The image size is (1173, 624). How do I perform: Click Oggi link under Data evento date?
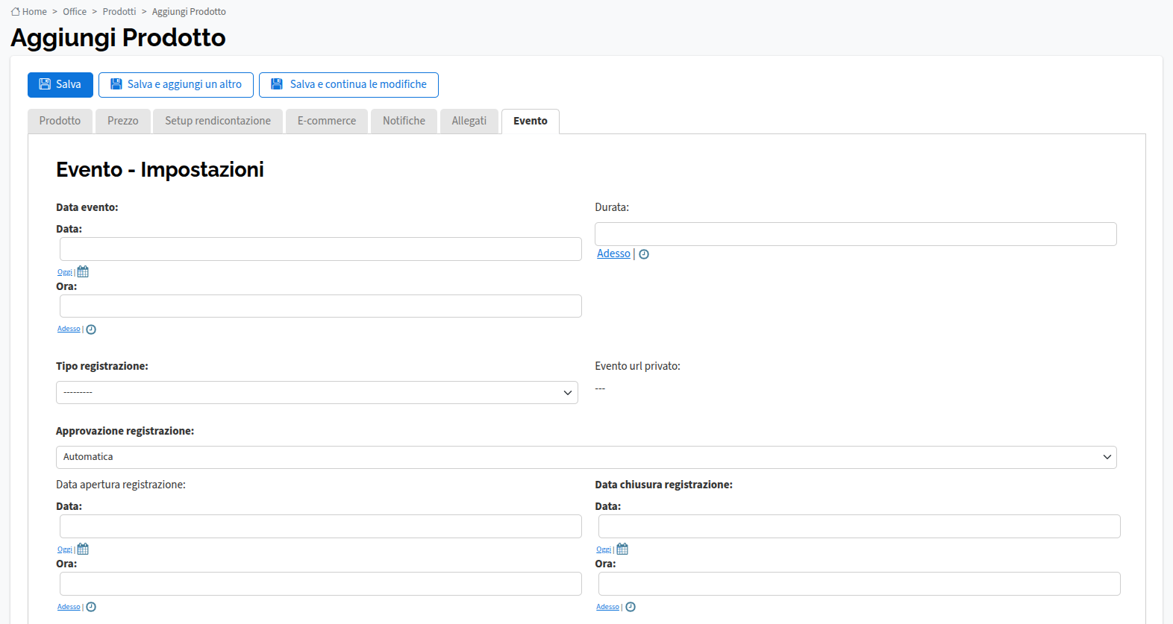(65, 273)
